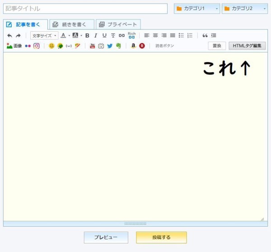The height and width of the screenshot is (252, 271).
Task: Apply the text background color icon
Action: click(x=75, y=35)
